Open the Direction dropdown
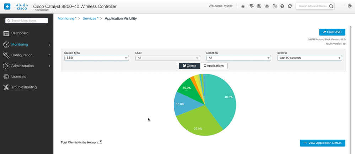The width and height of the screenshot is (355, 154). [239, 58]
